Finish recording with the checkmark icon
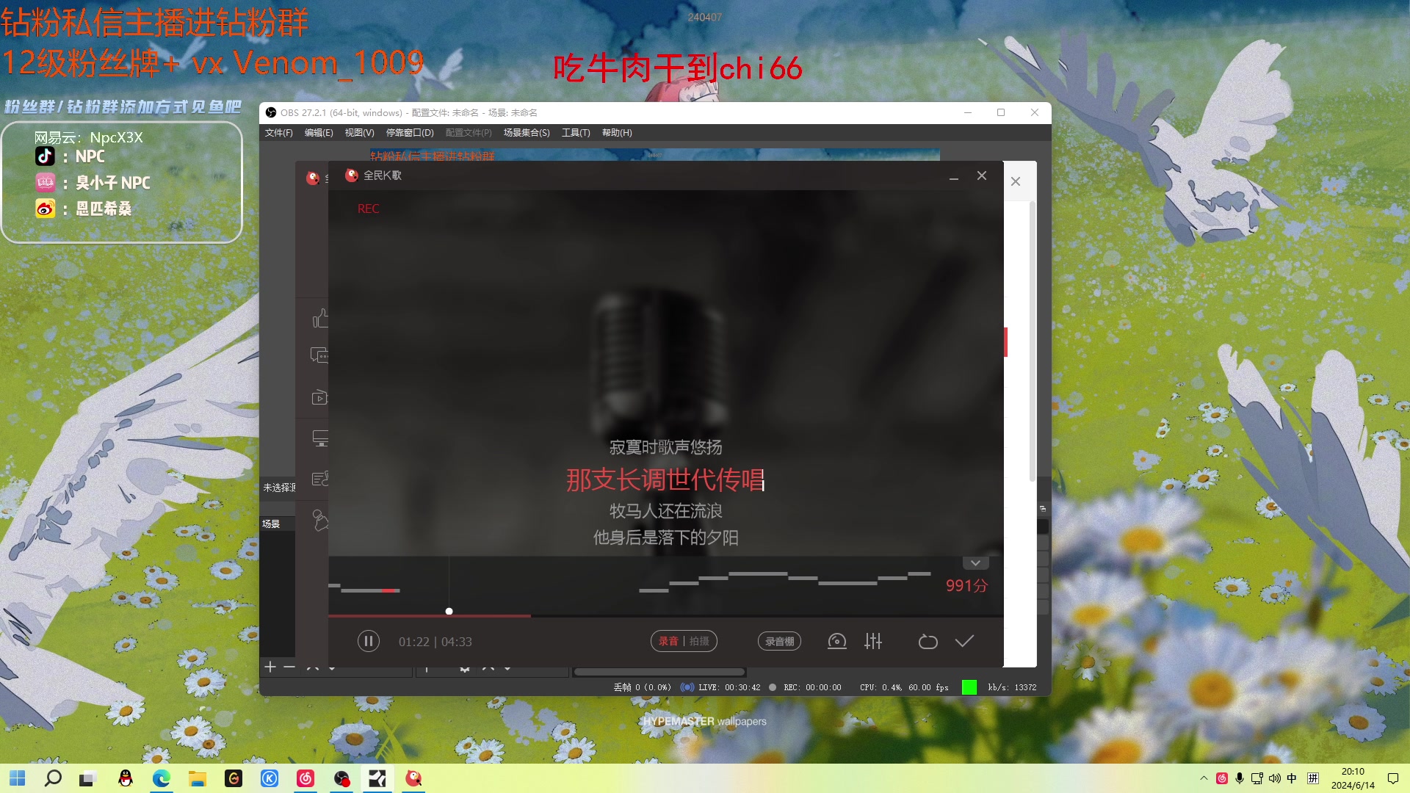 964,641
